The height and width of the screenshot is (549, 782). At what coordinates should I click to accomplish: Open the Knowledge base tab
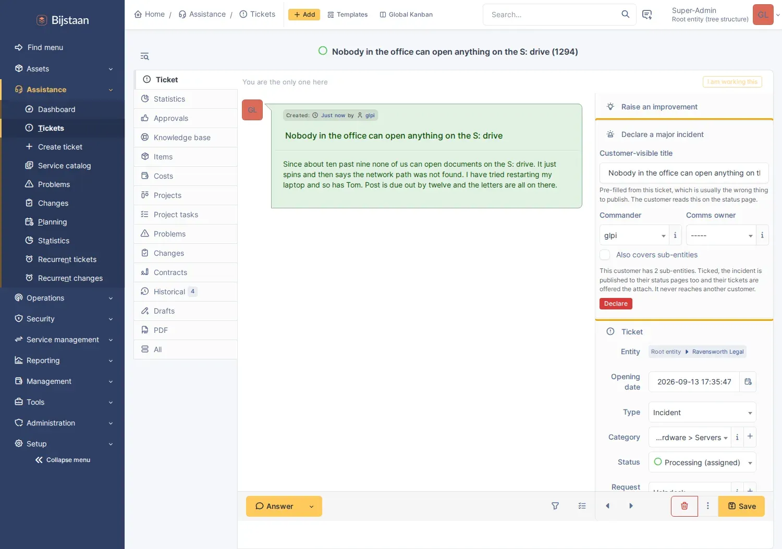click(186, 138)
